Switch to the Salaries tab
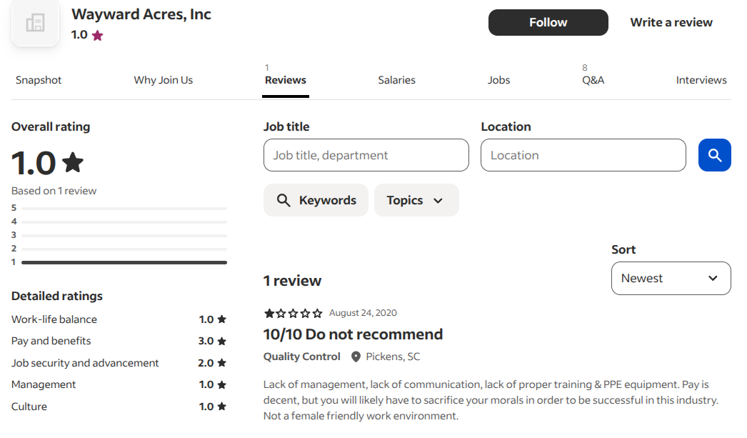 point(396,80)
